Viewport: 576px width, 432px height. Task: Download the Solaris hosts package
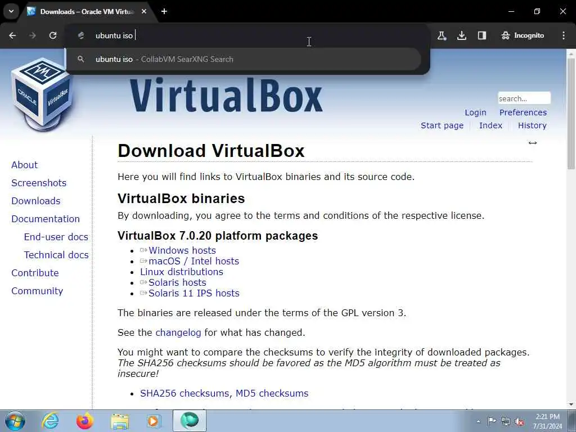[177, 282]
